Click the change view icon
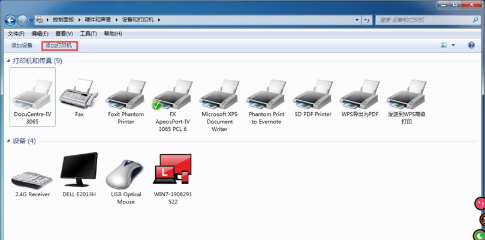 click(444, 46)
